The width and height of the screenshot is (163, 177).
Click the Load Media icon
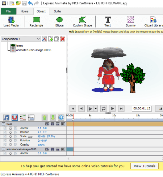(11, 22)
